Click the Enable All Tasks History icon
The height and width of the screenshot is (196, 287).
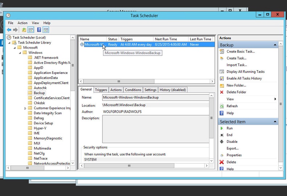click(x=222, y=78)
